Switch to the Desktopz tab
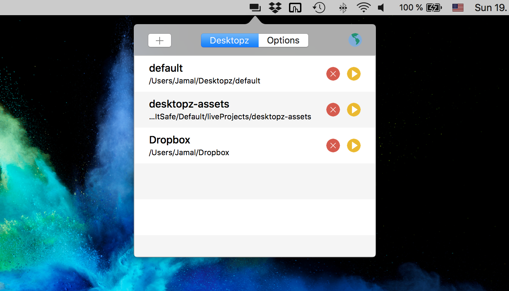The height and width of the screenshot is (291, 509). click(x=230, y=40)
